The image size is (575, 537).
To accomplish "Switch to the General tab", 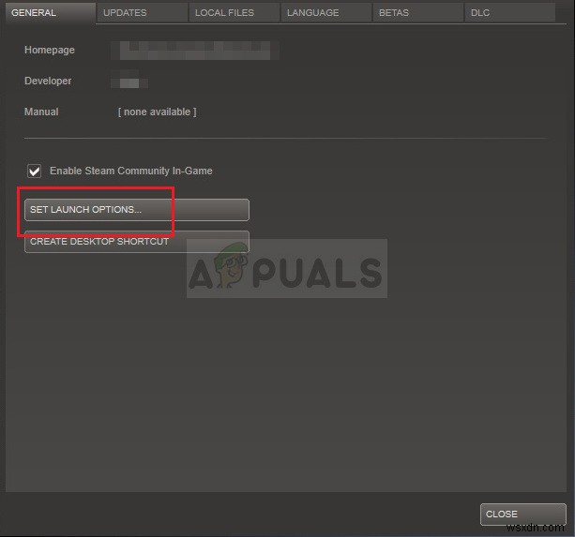I will click(51, 13).
